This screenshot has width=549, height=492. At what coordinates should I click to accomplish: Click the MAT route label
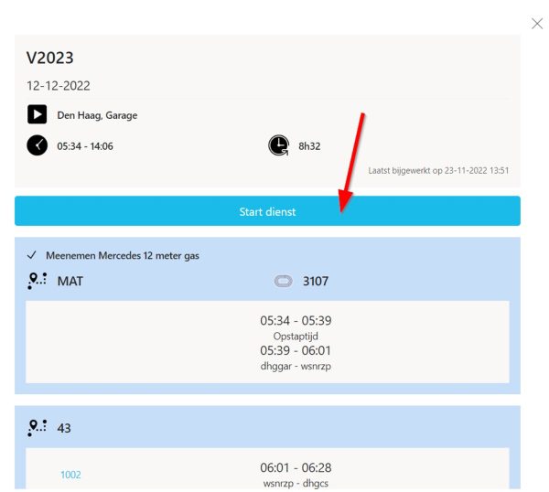pos(70,281)
